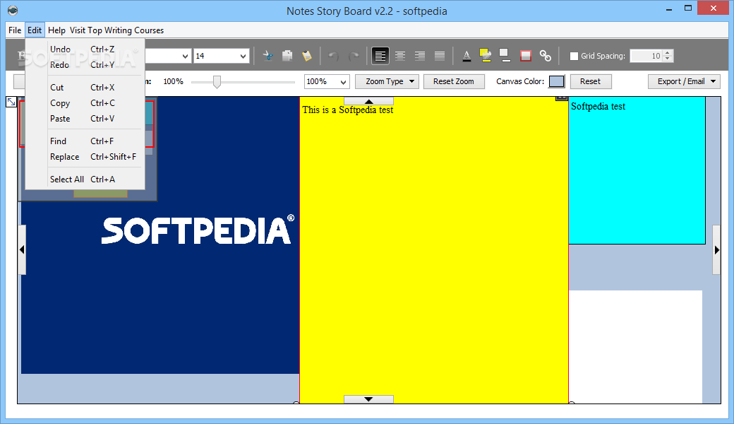
Task: Select the white blank note
Action: (x=635, y=347)
